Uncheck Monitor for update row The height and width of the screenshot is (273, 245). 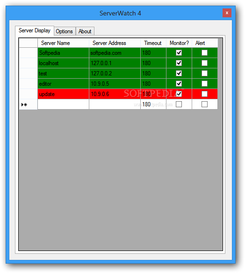point(179,94)
